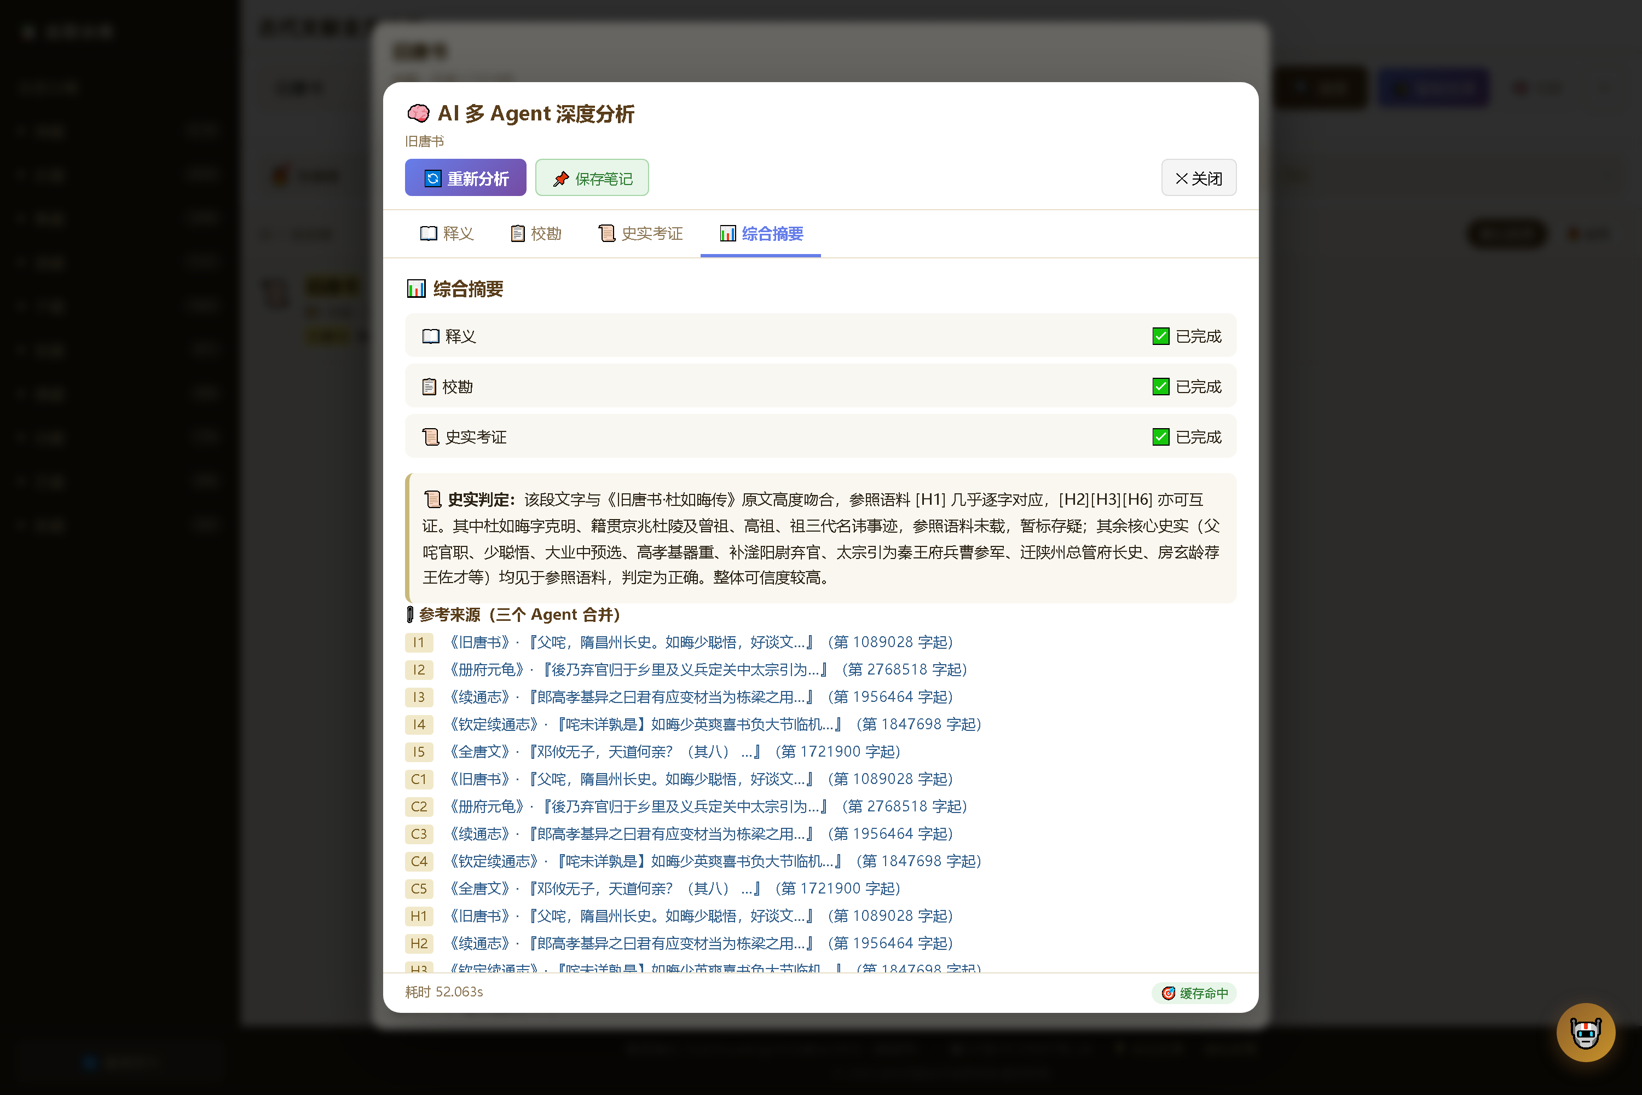The width and height of the screenshot is (1642, 1095).
Task: Open the 校勘 tab
Action: (536, 233)
